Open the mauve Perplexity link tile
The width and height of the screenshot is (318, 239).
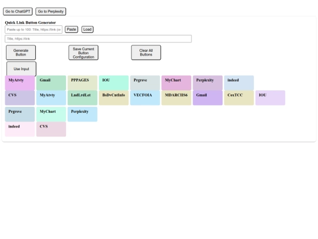click(x=208, y=83)
